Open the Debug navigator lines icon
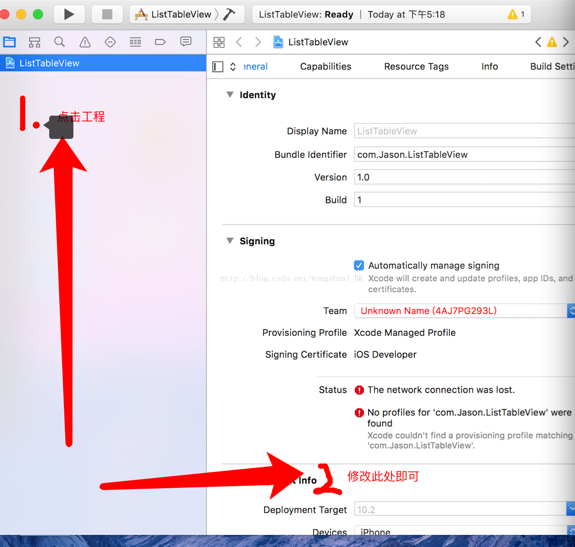The image size is (575, 547). pyautogui.click(x=136, y=42)
